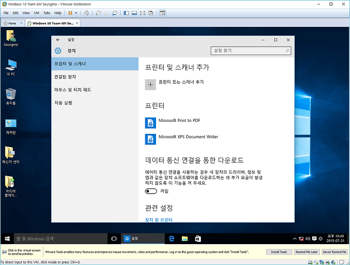Toggle the metered connection download switch

(151, 191)
